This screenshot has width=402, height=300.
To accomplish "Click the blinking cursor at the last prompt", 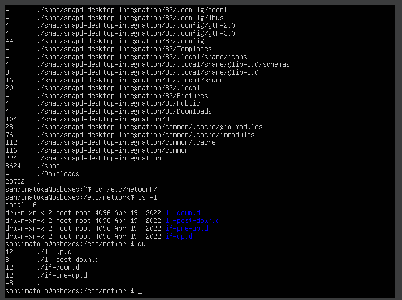I will click(x=140, y=291).
